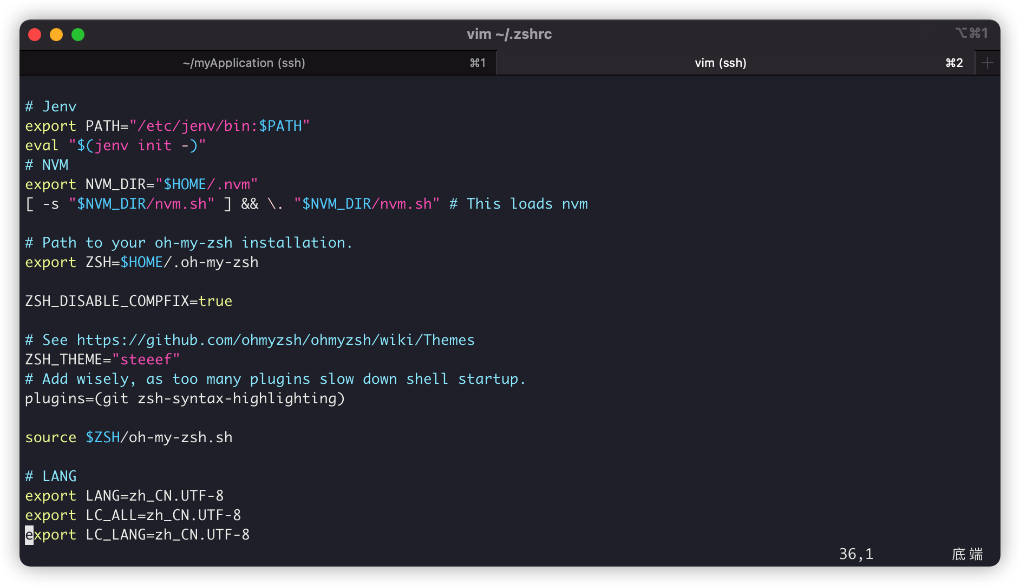Click the '底端' scroll position status
1020x586 pixels.
(x=967, y=554)
